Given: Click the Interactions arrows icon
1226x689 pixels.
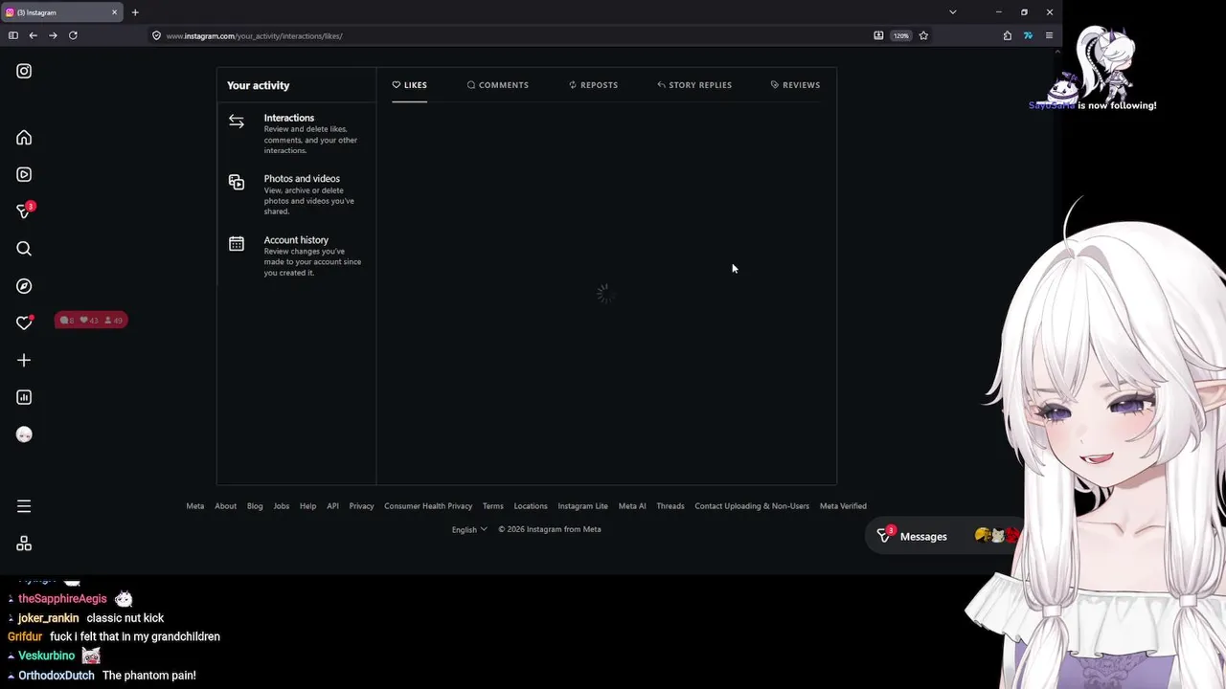Looking at the screenshot, I should 237,122.
